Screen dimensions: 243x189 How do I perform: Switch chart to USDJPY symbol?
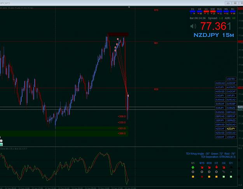pos(231,137)
